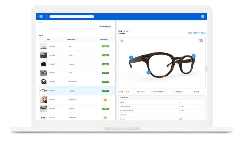This screenshot has height=144, width=243.
Task: Select the "Bike" product name
Action: [70, 46]
